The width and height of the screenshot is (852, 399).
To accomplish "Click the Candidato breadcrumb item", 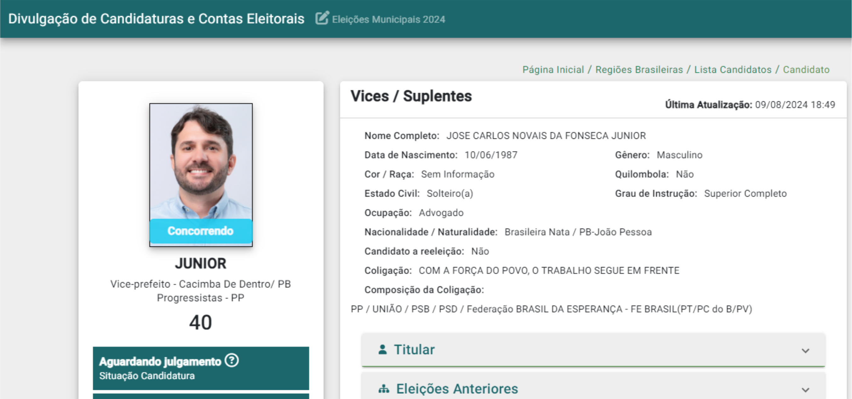I will 806,70.
